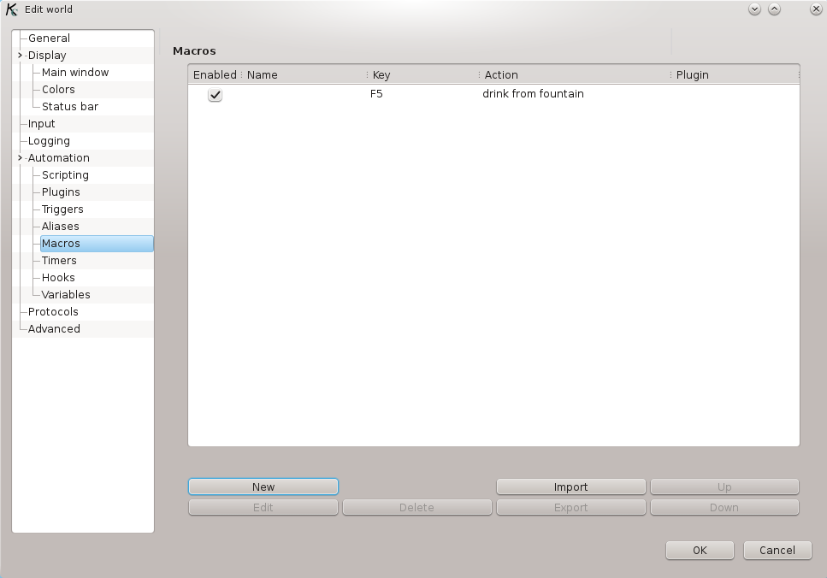This screenshot has height=578, width=827.
Task: Select the Scripting page
Action: pyautogui.click(x=63, y=174)
